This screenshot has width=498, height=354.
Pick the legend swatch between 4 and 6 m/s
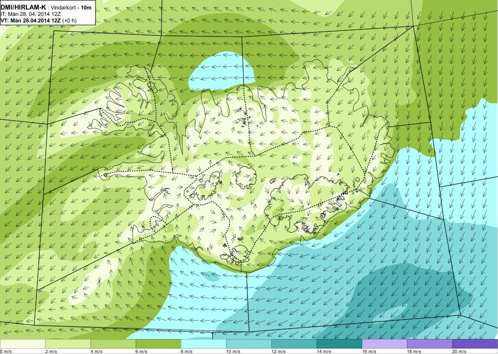pos(113,344)
